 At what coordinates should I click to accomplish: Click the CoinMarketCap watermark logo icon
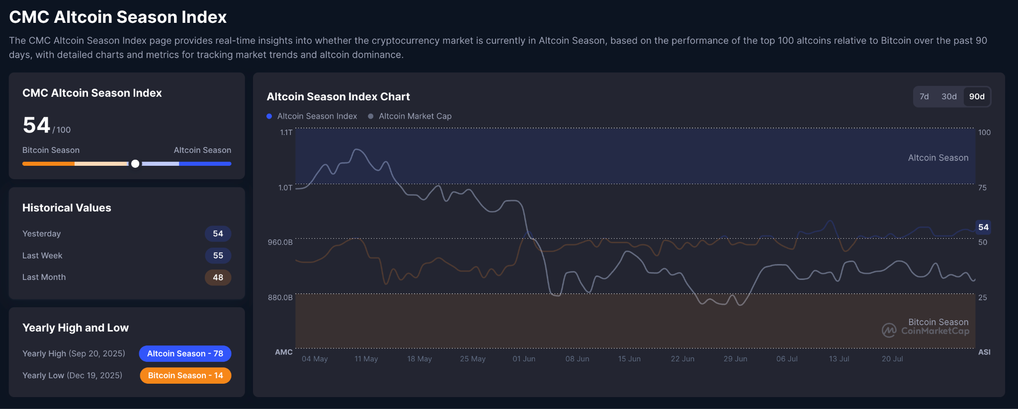(889, 330)
